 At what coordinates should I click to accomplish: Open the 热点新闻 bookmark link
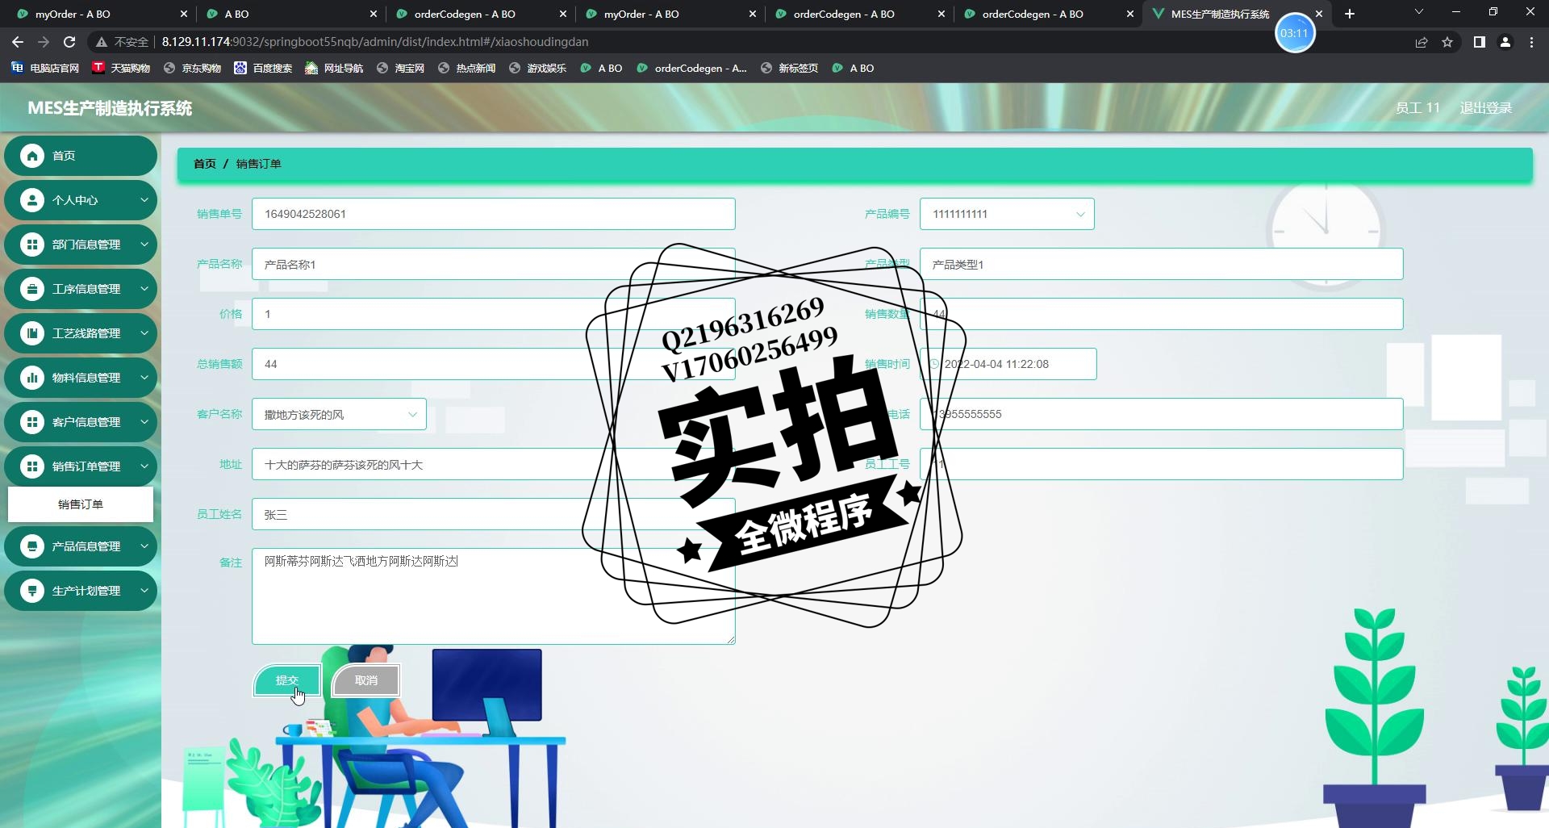point(466,68)
